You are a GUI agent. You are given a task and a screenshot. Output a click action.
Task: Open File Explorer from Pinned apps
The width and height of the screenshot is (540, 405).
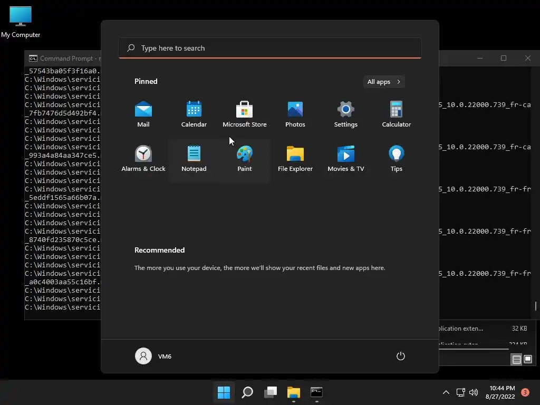click(295, 159)
